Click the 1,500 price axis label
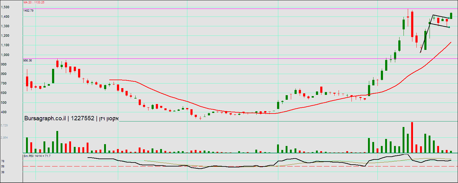458x183 pixels. point(5,7)
